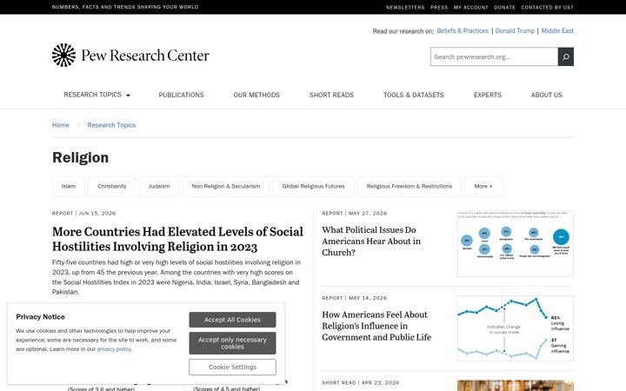Click the 'Read our research on:' label
626x391 pixels.
403,31
